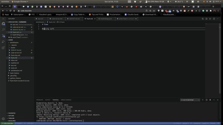The width and height of the screenshot is (223, 125).
Task: Open the Chrome three-dot menu
Action: 218,11
